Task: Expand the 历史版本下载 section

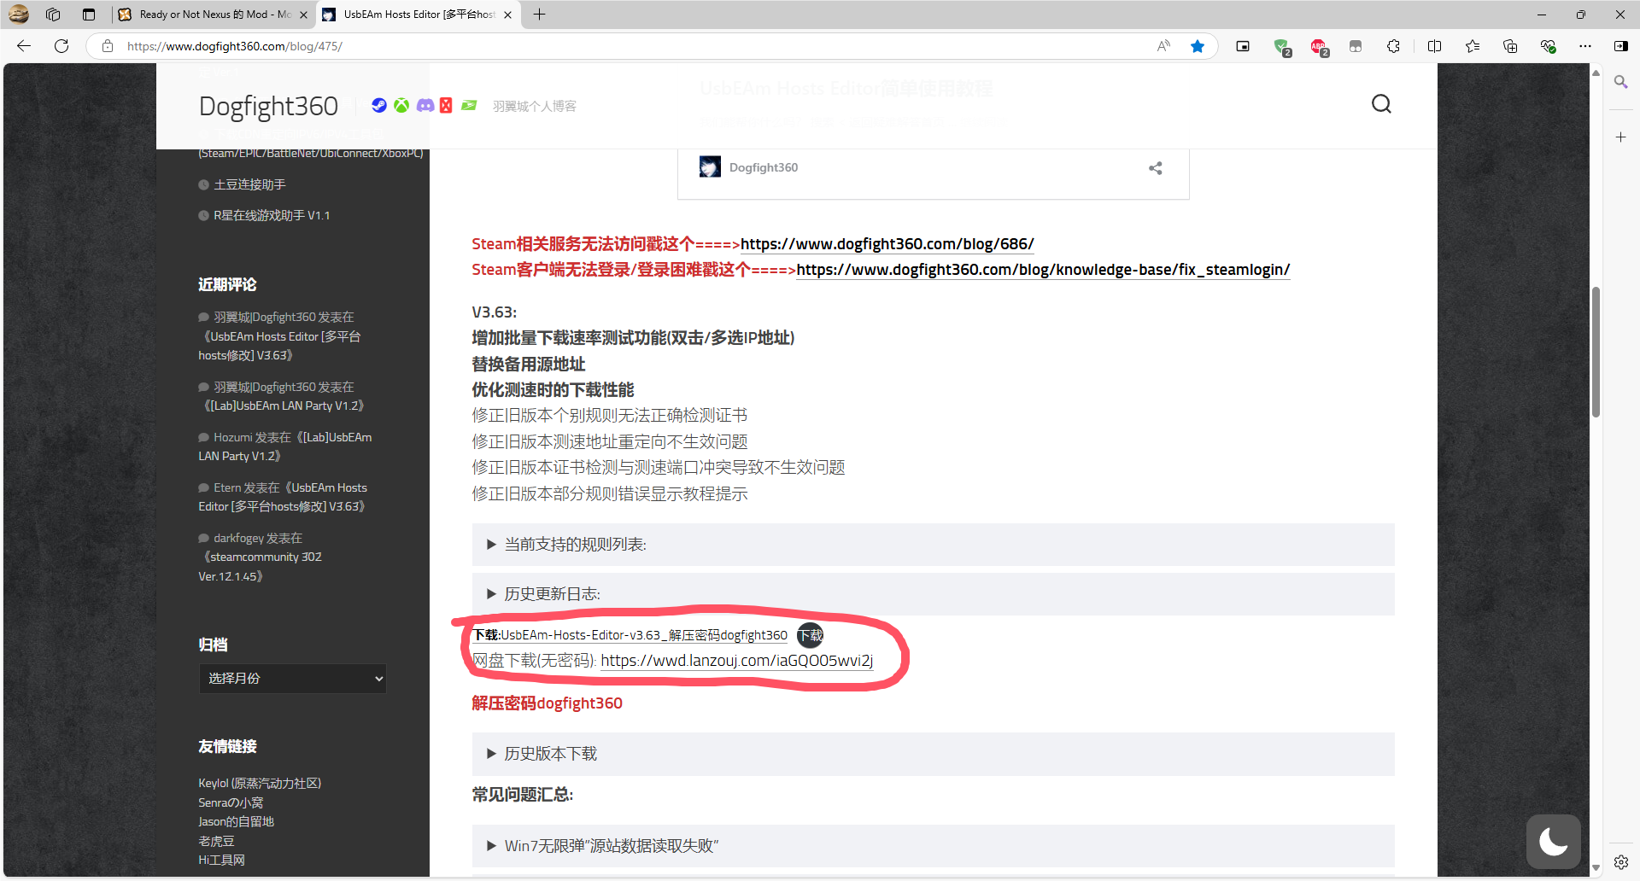Action: 933,754
